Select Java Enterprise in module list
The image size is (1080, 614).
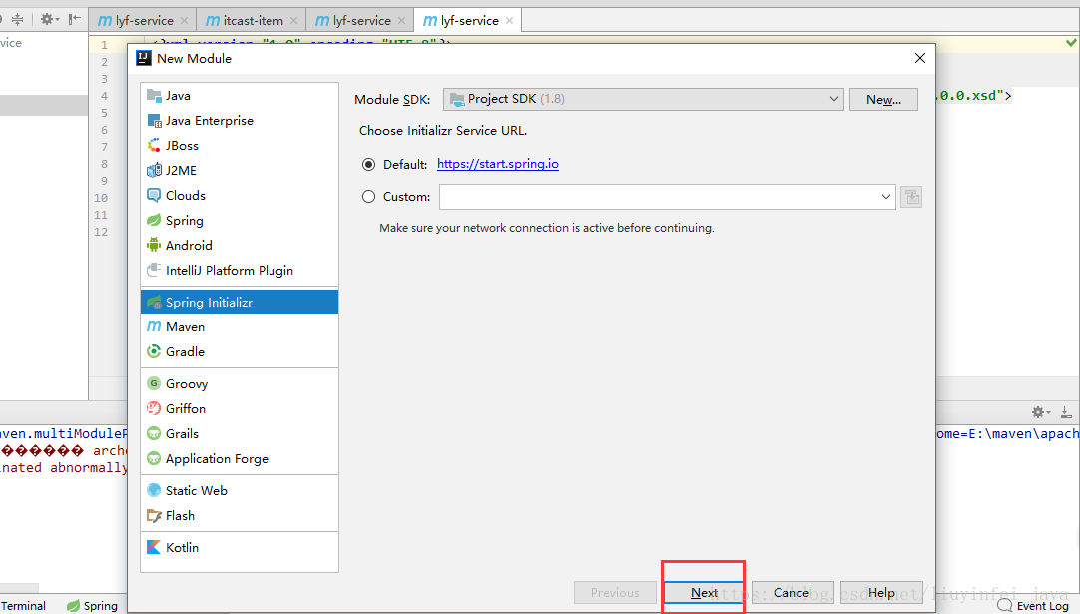coord(239,121)
